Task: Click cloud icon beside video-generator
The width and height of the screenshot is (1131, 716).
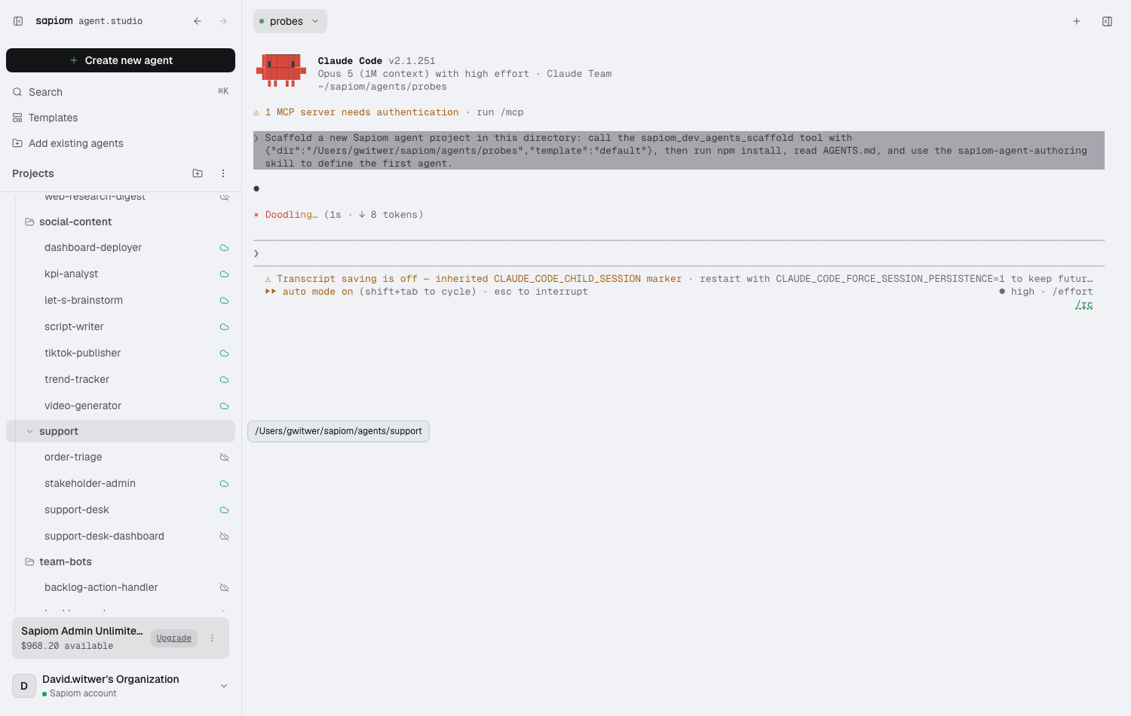Action: 224,406
